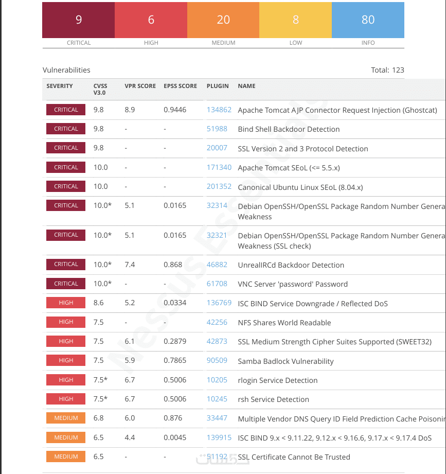
Task: Select Apache Tomcat SEoL (<= 5.5.x) name
Action: (289, 168)
